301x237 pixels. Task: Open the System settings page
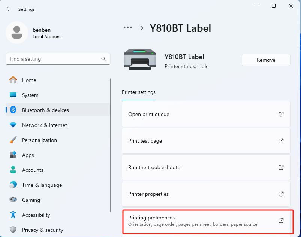coord(58,95)
